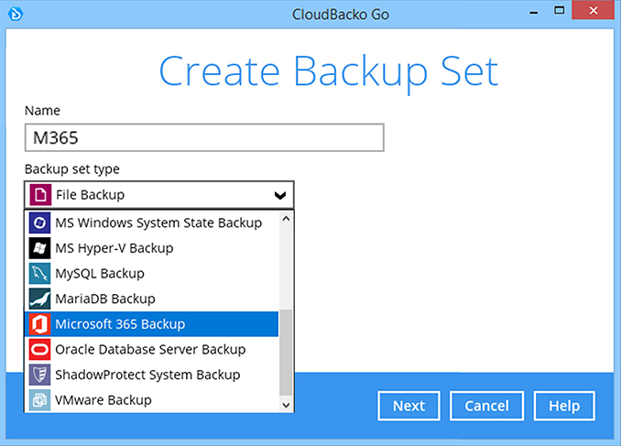Screen dimensions: 621x446
Task: Click the MS Hyper-V Windows flag icon
Action: 39,248
